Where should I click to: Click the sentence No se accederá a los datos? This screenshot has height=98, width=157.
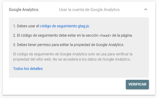[92, 59]
